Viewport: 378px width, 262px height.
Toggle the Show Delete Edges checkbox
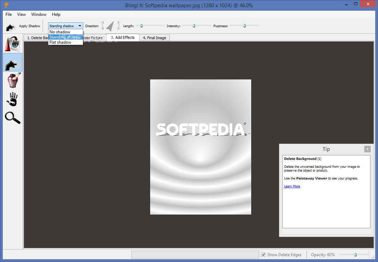(x=264, y=254)
